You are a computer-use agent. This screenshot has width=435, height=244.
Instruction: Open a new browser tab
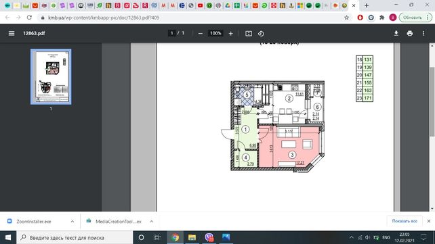(367, 5)
